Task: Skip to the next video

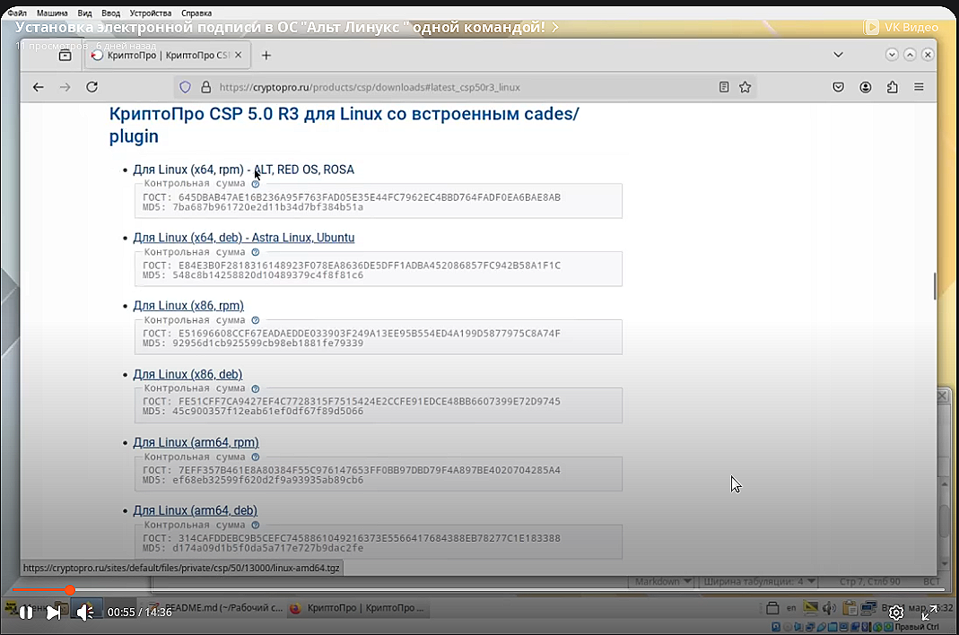Action: pyautogui.click(x=54, y=612)
